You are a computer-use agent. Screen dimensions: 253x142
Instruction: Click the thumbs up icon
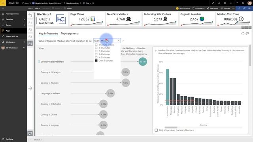(x=243, y=33)
